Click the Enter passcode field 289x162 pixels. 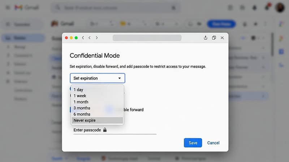[x=115, y=130]
